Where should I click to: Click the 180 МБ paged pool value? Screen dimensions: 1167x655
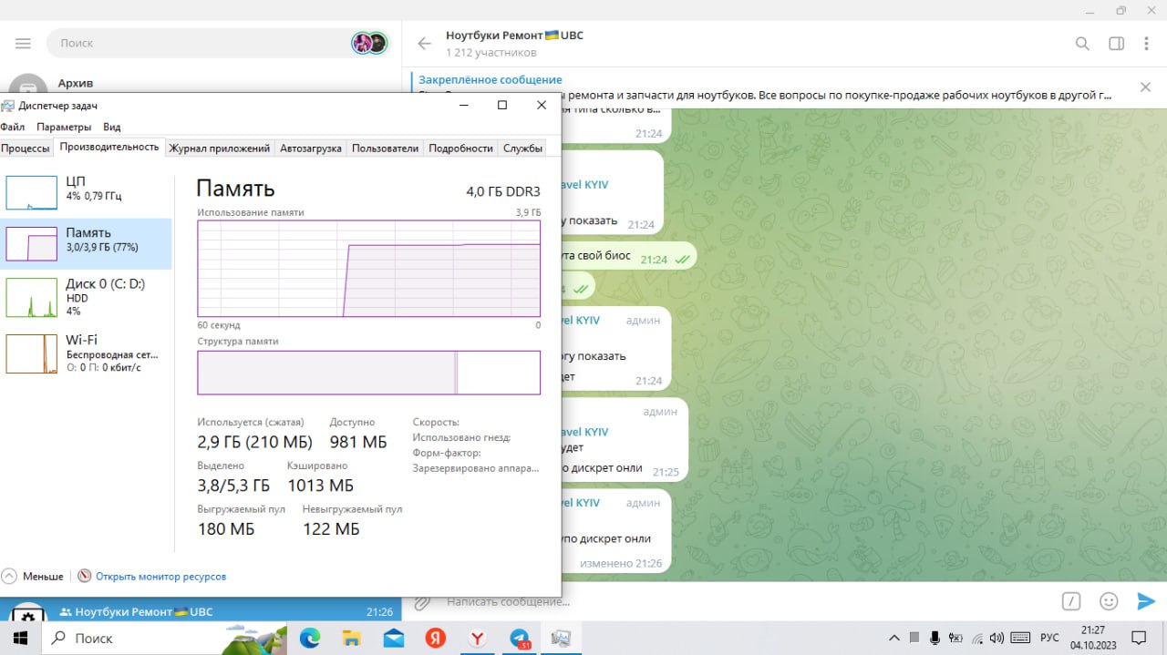(x=226, y=529)
